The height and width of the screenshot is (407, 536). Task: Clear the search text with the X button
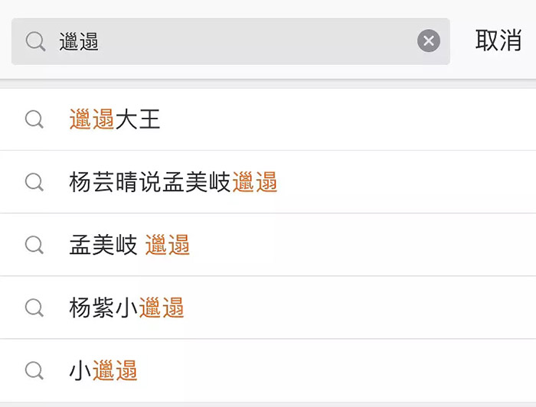click(x=429, y=41)
